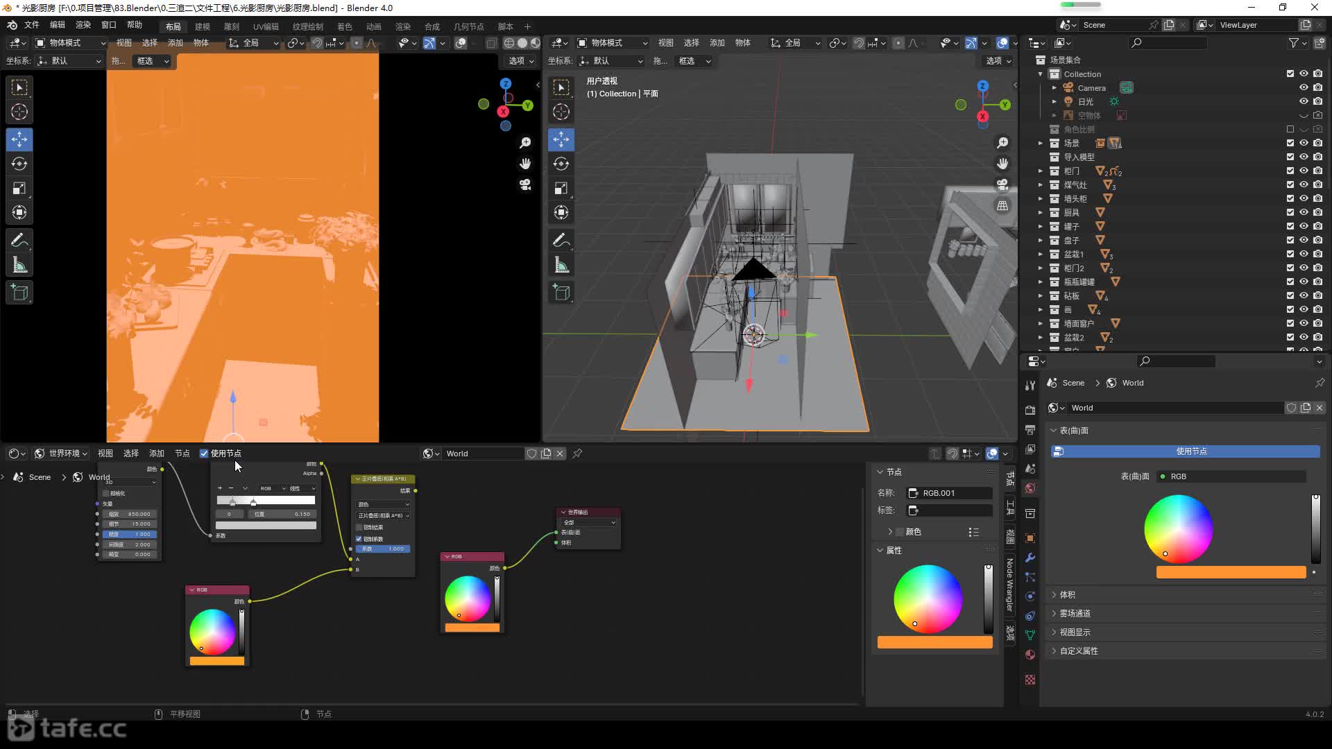1332x749 pixels.
Task: Open the 添加 menu in node editor
Action: (x=157, y=454)
